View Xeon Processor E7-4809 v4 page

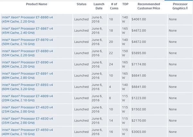pyautogui.click(x=27, y=96)
